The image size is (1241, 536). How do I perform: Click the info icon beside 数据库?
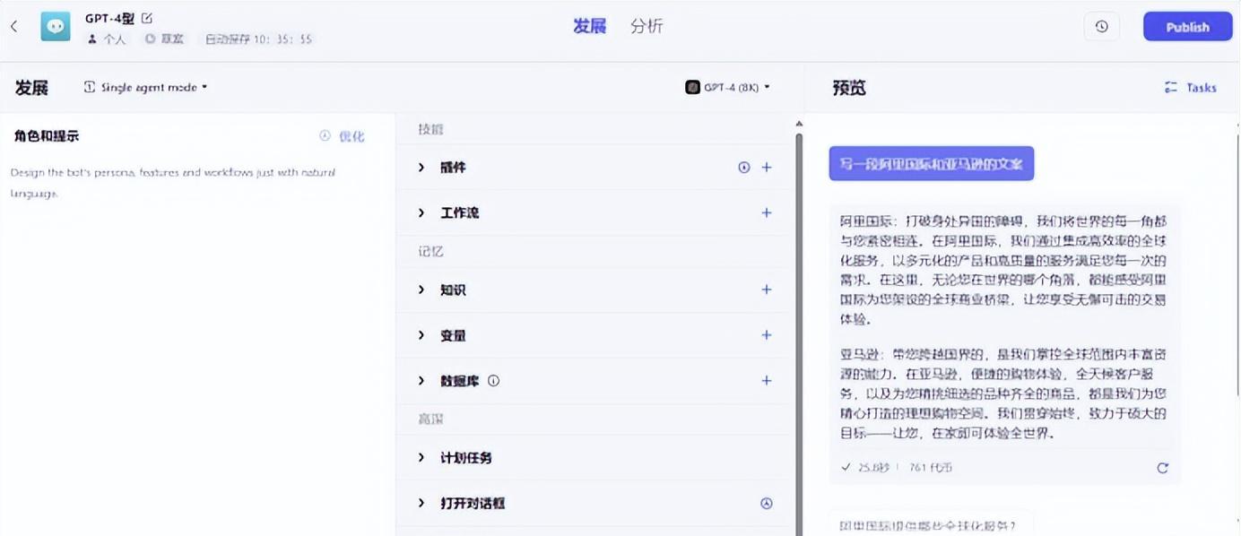(493, 381)
